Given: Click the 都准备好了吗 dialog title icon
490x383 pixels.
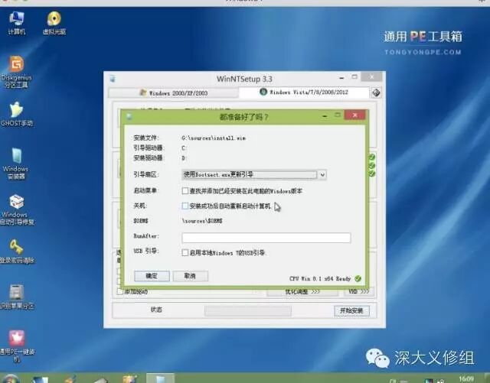Looking at the screenshot, I should tap(129, 117).
